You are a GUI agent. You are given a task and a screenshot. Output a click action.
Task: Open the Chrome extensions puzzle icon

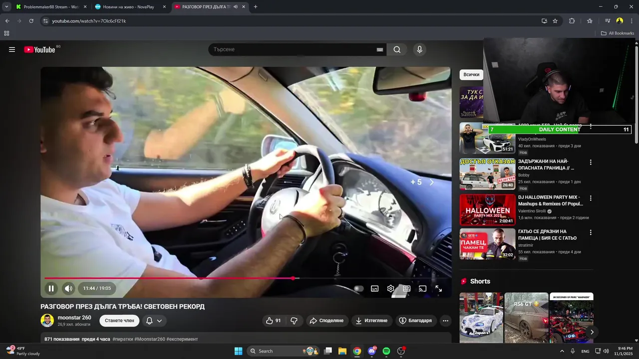pyautogui.click(x=572, y=21)
